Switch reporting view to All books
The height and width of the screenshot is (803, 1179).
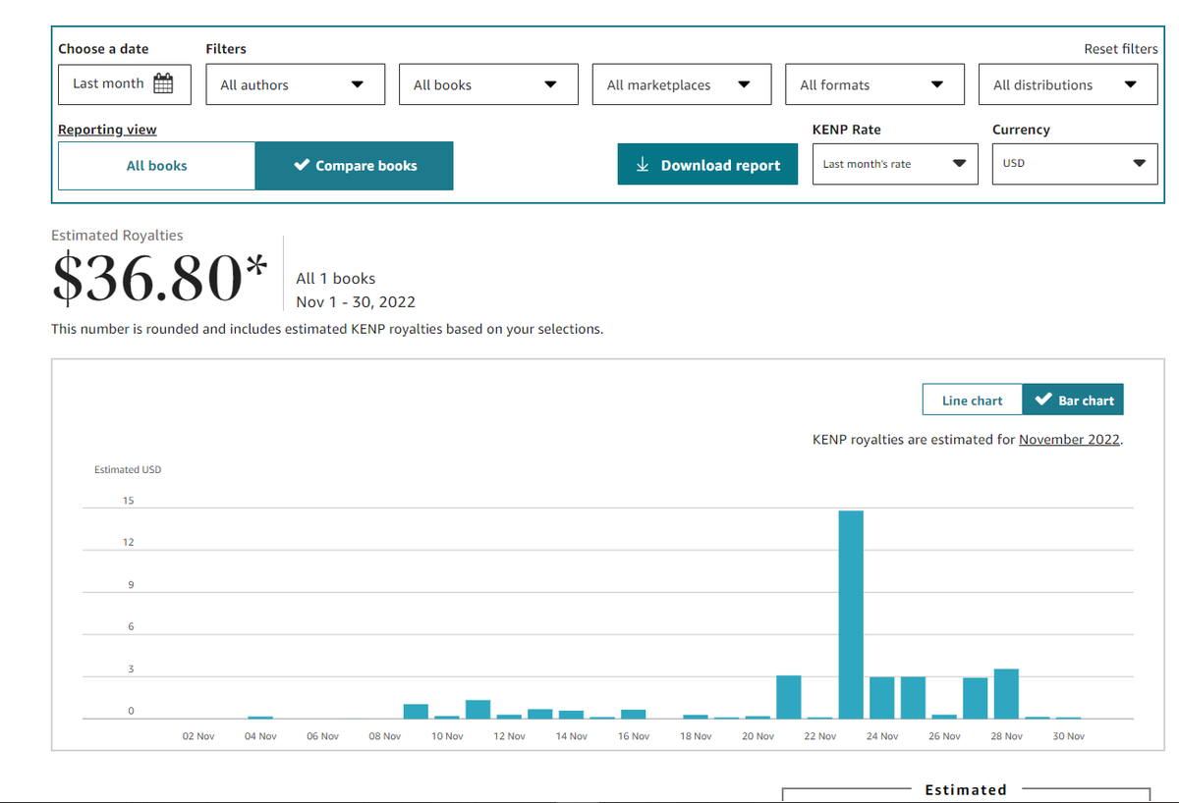(157, 166)
